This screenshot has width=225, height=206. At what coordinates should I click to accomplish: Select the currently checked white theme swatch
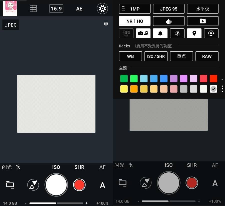pyautogui.click(x=213, y=89)
